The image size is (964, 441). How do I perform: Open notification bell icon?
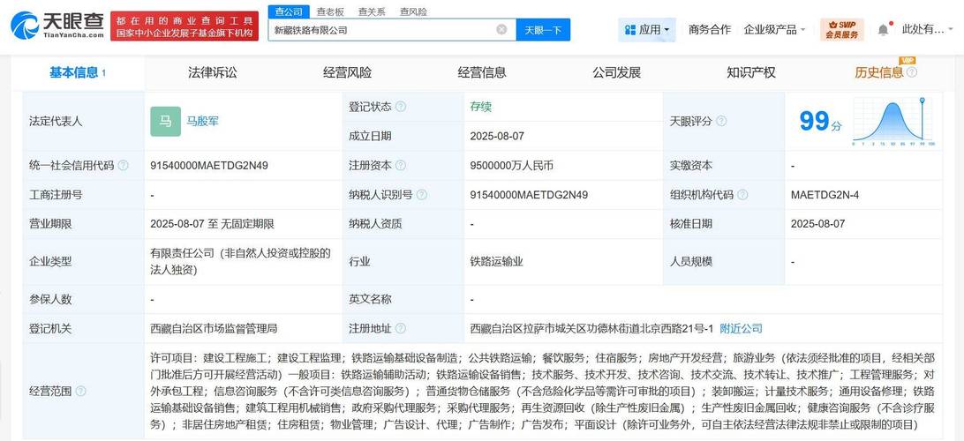pyautogui.click(x=883, y=29)
